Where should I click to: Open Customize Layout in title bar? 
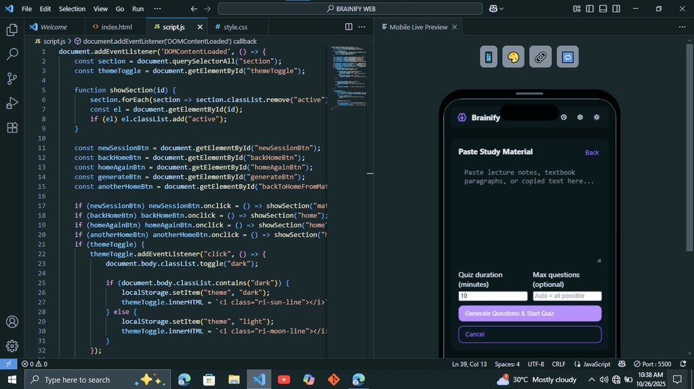[x=577, y=8]
